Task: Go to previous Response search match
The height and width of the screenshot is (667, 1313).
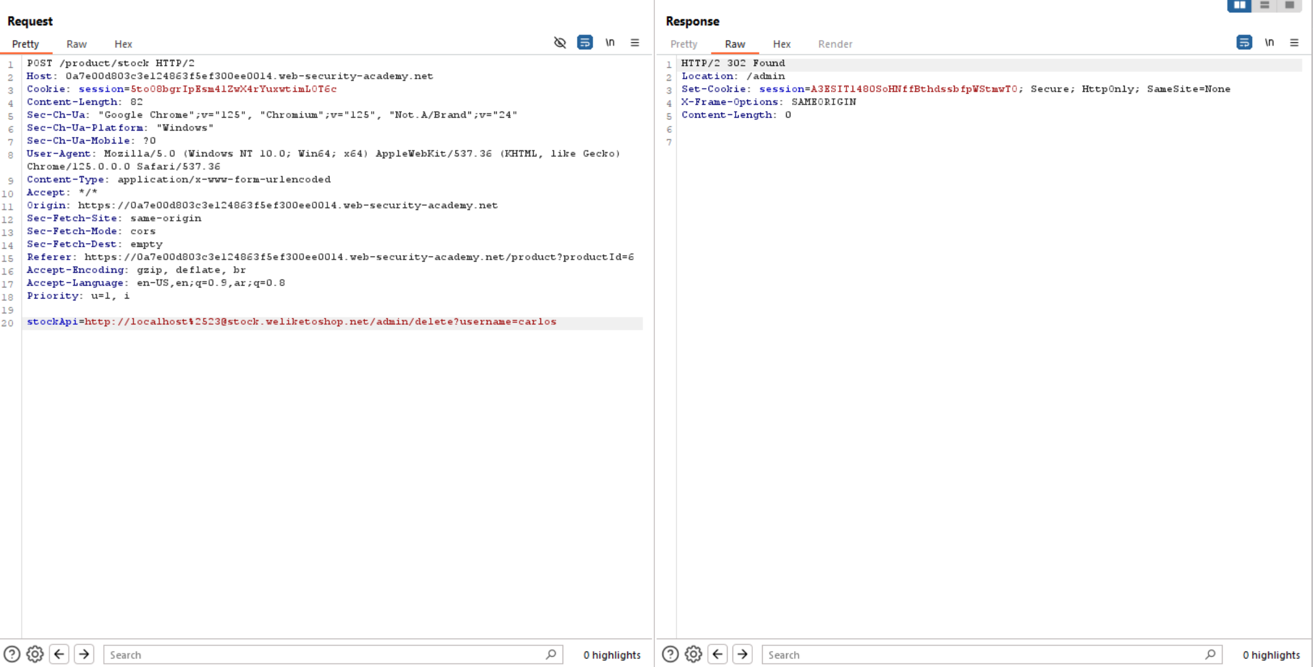Action: coord(718,654)
